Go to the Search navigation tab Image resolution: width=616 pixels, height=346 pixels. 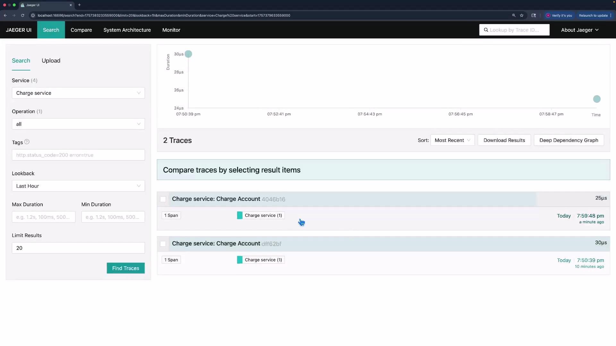[51, 30]
